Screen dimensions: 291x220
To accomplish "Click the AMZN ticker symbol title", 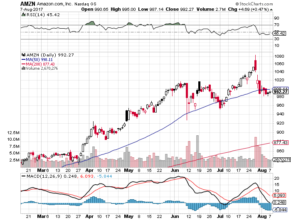I will [x=28, y=4].
